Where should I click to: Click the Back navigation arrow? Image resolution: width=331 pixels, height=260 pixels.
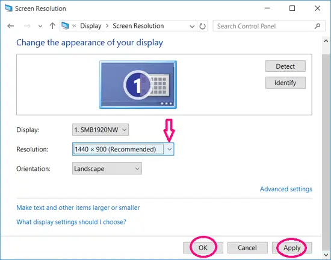tap(11, 26)
